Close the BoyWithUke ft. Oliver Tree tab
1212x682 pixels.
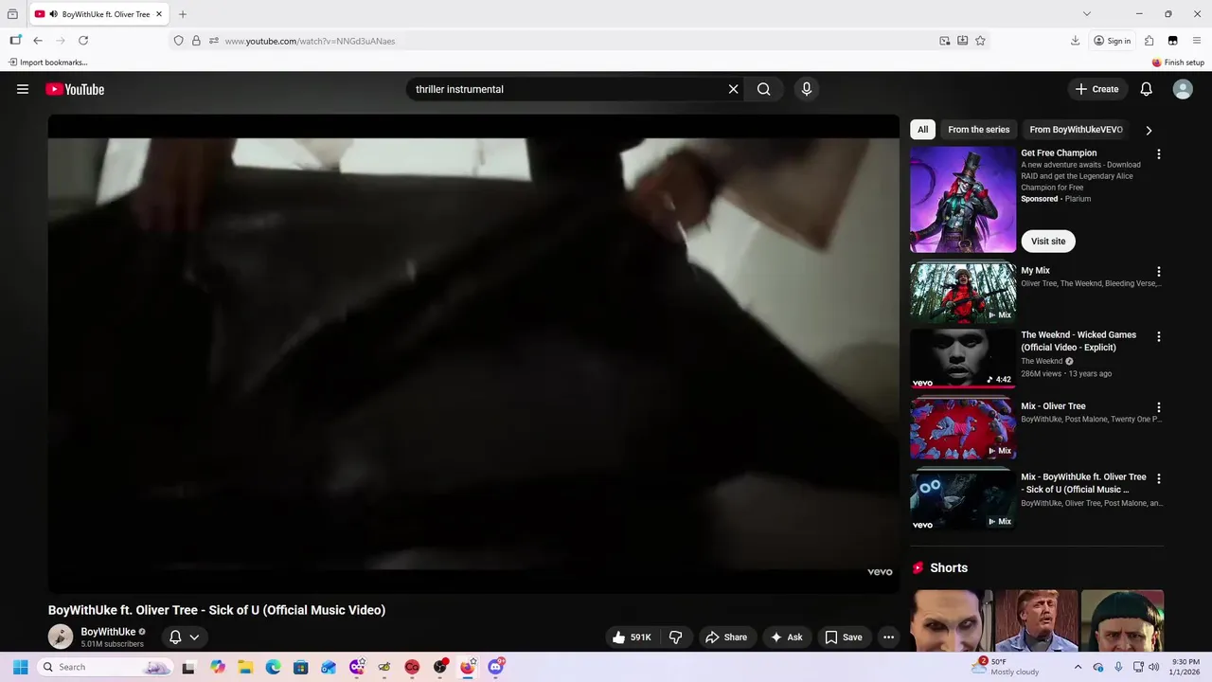point(160,14)
